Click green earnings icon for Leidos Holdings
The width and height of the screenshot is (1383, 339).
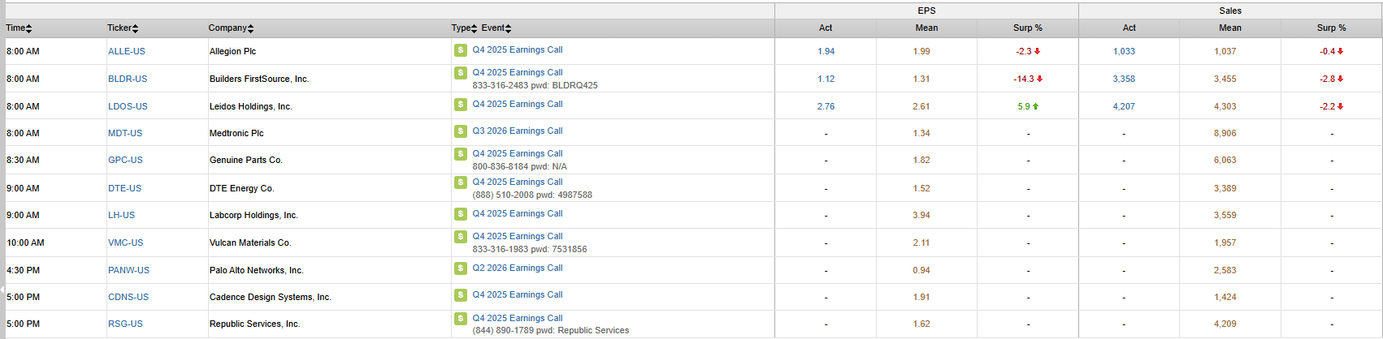tap(461, 105)
